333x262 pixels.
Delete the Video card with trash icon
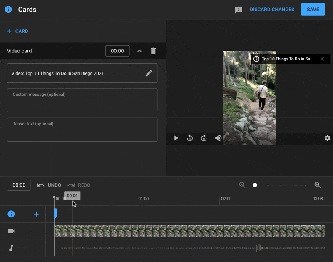(x=153, y=51)
